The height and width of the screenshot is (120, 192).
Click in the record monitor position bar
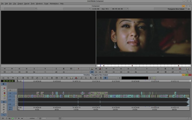[x=143, y=66]
